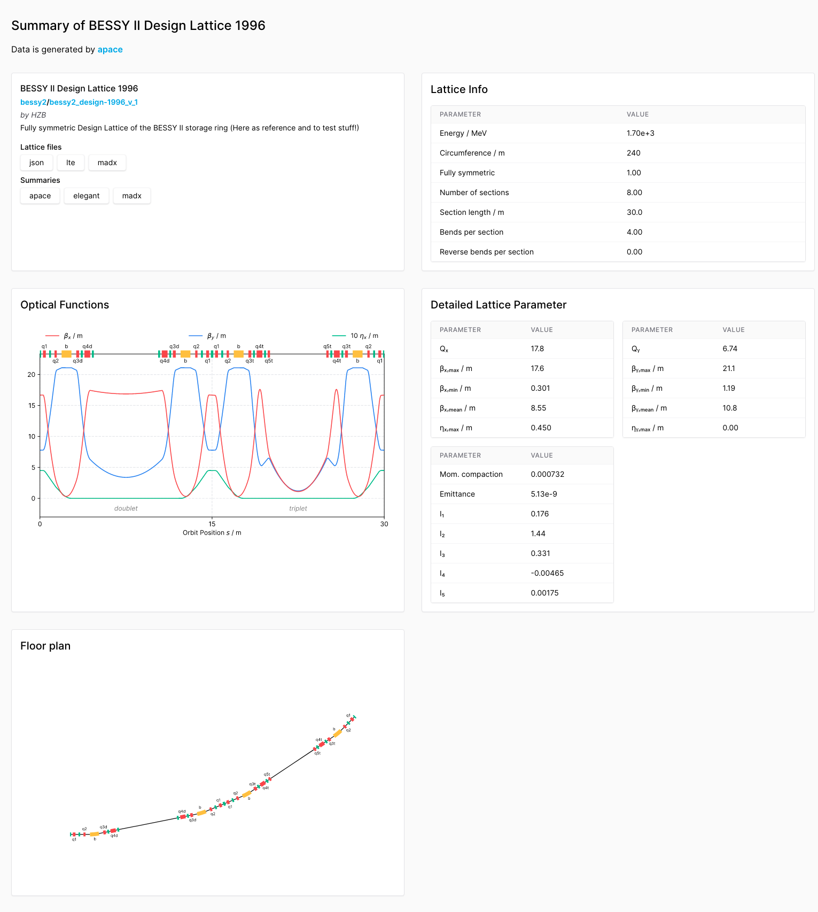This screenshot has width=818, height=912.
Task: Open the bessy2 namespace link
Action: coord(33,102)
